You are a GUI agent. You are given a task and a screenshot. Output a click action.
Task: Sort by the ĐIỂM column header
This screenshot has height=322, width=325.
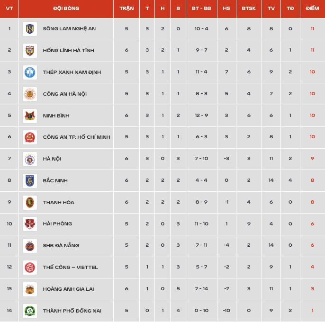[312, 9]
